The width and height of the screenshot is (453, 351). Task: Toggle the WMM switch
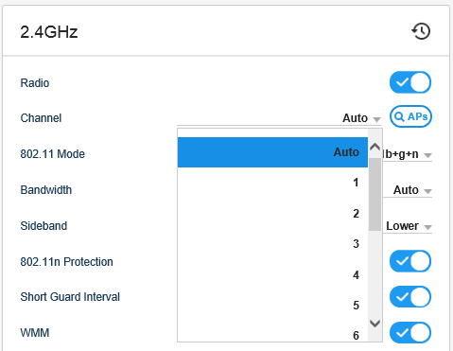point(410,333)
